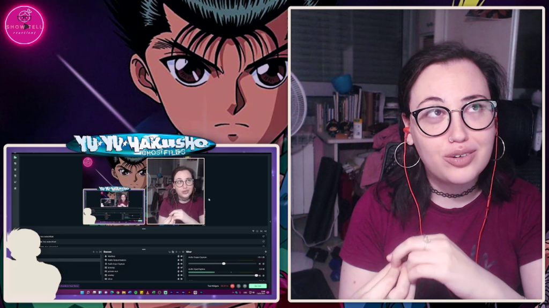
Task: Click the top icon in the left sidebar
Action: (x=16, y=157)
